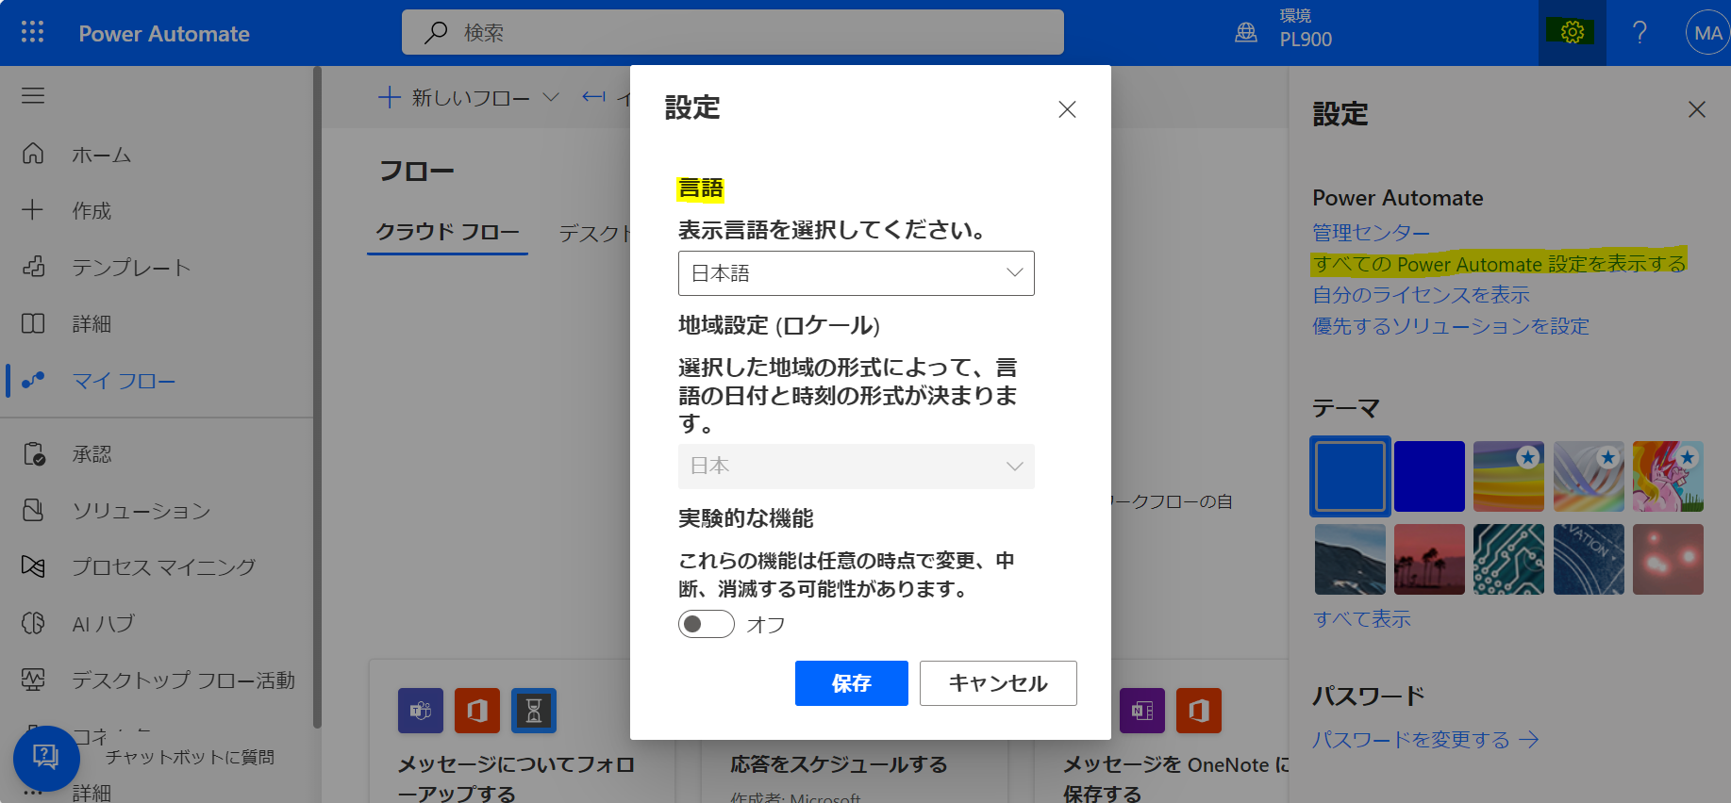Click the hourglass delay icon on template card
Image resolution: width=1731 pixels, height=803 pixels.
[x=534, y=711]
